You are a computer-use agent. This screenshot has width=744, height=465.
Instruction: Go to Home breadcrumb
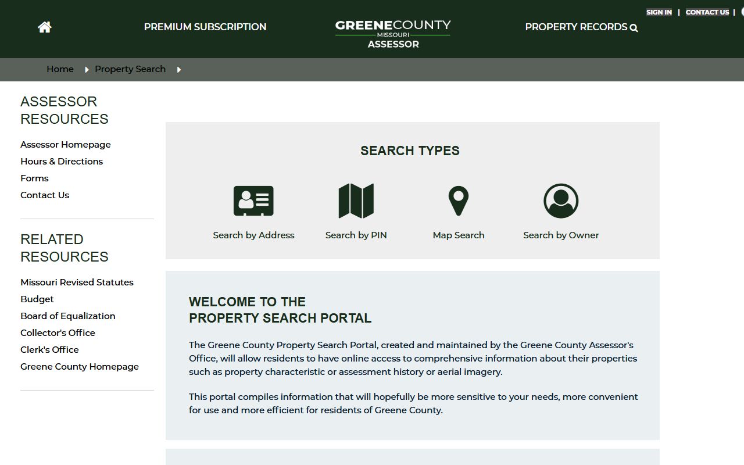pyautogui.click(x=60, y=69)
